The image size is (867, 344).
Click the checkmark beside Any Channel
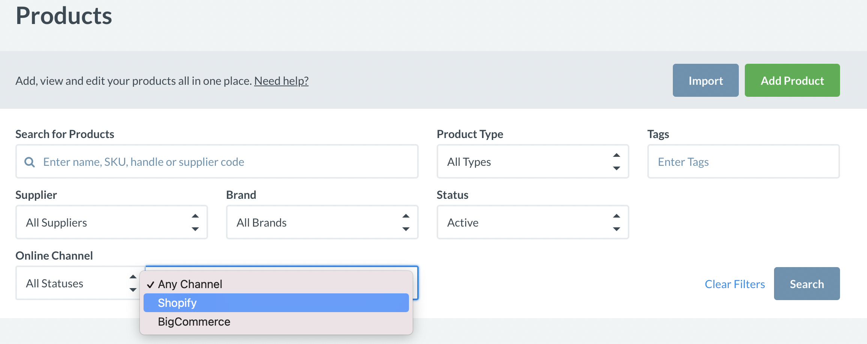151,285
